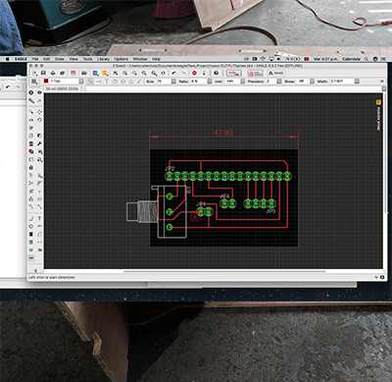The width and height of the screenshot is (392, 382).
Task: Click the Save icon in top toolbar
Action: coord(43,73)
